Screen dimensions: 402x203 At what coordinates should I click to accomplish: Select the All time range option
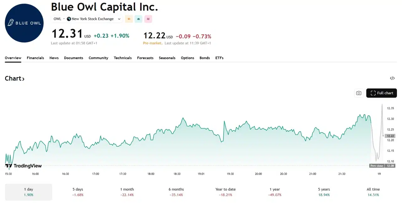(373, 192)
